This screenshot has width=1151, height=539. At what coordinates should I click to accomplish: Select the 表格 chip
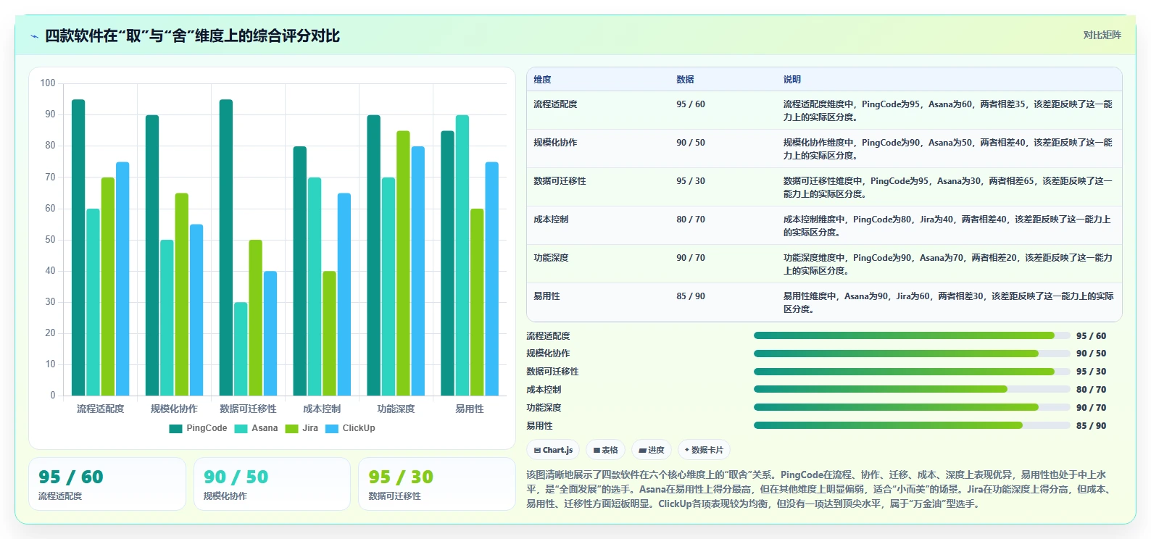(x=605, y=450)
